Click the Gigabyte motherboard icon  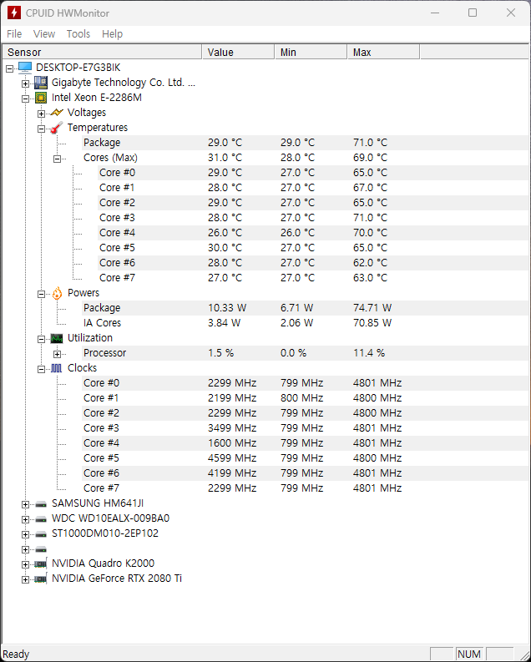[x=41, y=83]
